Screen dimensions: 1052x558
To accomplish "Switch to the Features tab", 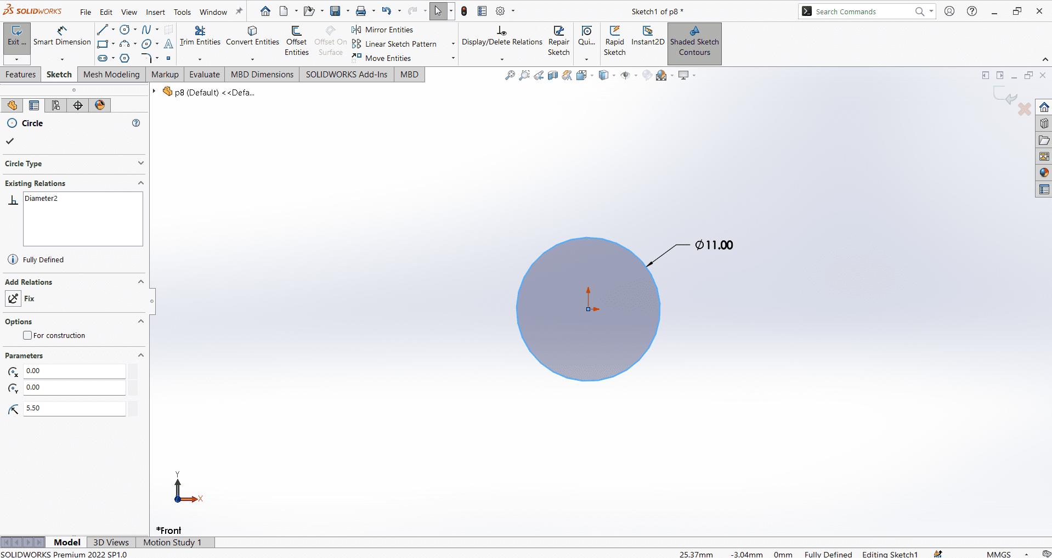I will click(21, 75).
